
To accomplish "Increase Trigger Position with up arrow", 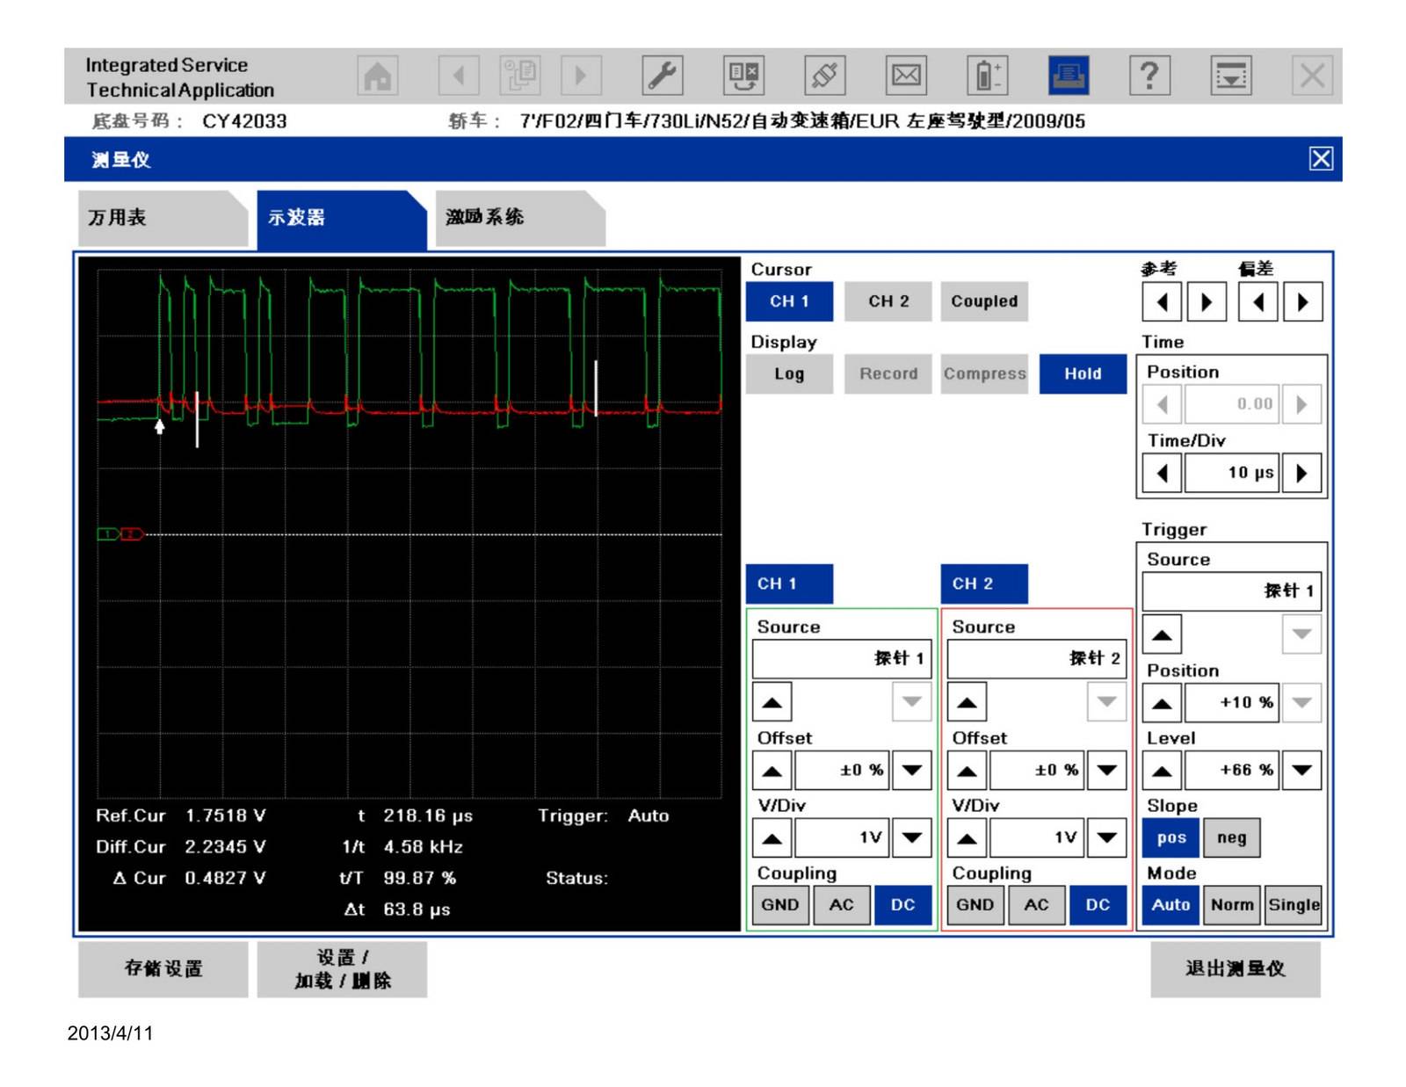I will point(1162,703).
